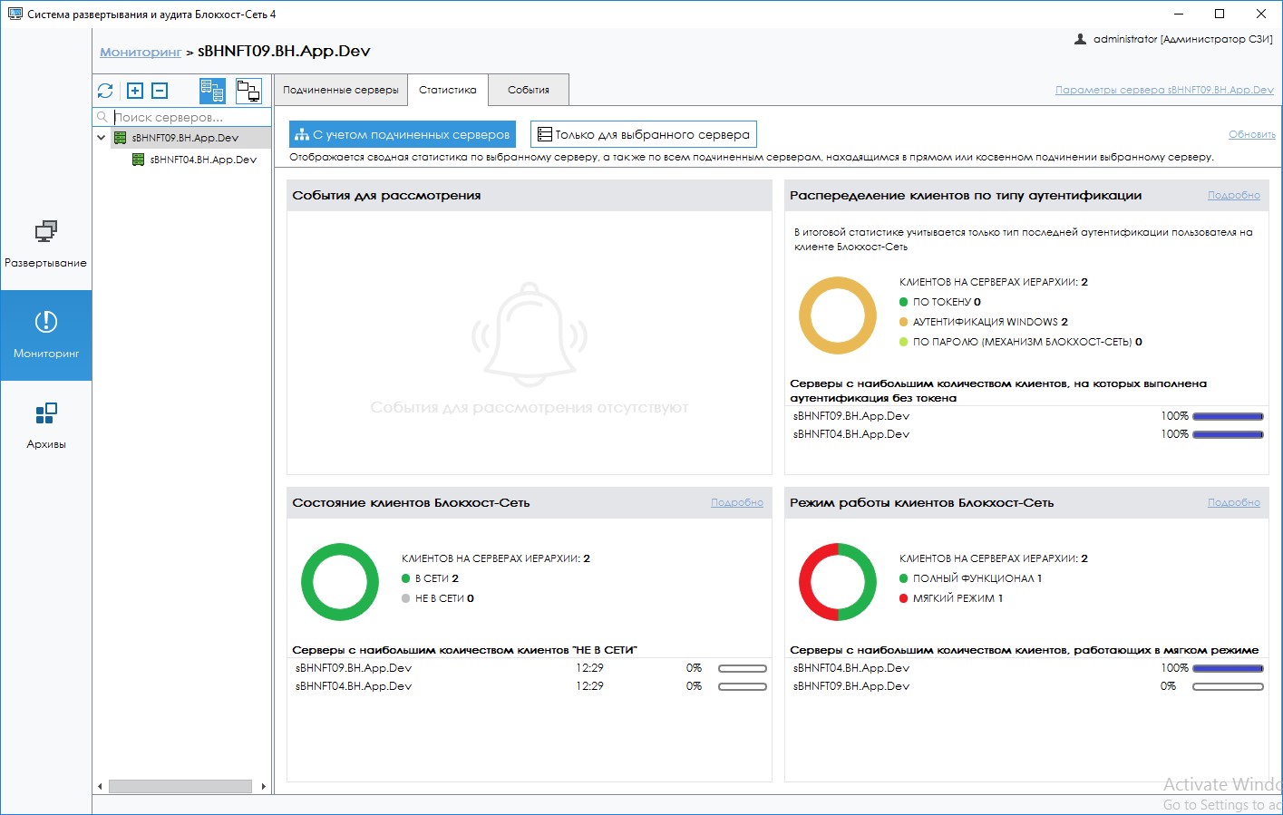Click the server tree horizontal scrollbar
Screen dimensions: 1283x815
pyautogui.click(x=180, y=786)
